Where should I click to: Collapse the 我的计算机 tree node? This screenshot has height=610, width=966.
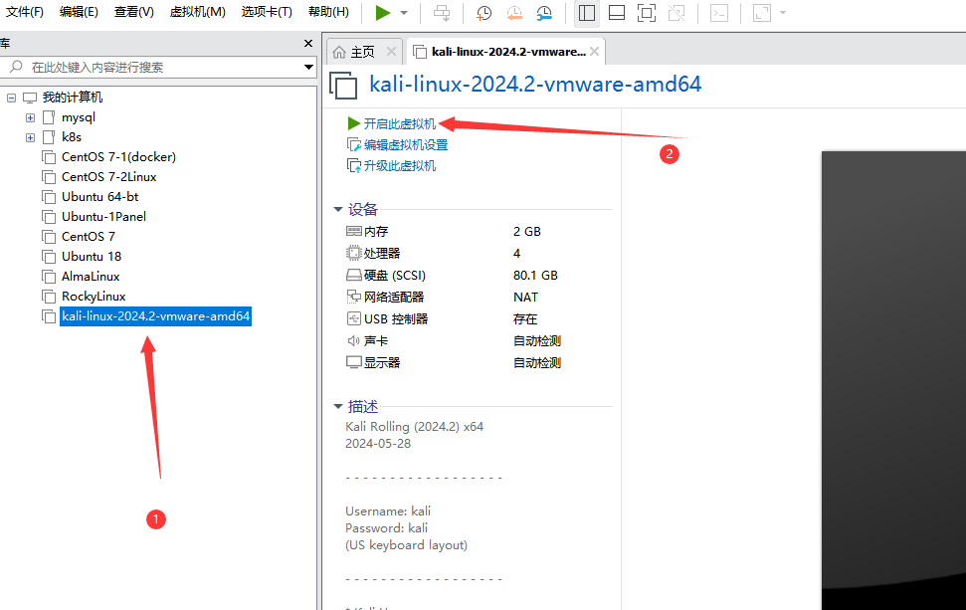click(x=11, y=98)
